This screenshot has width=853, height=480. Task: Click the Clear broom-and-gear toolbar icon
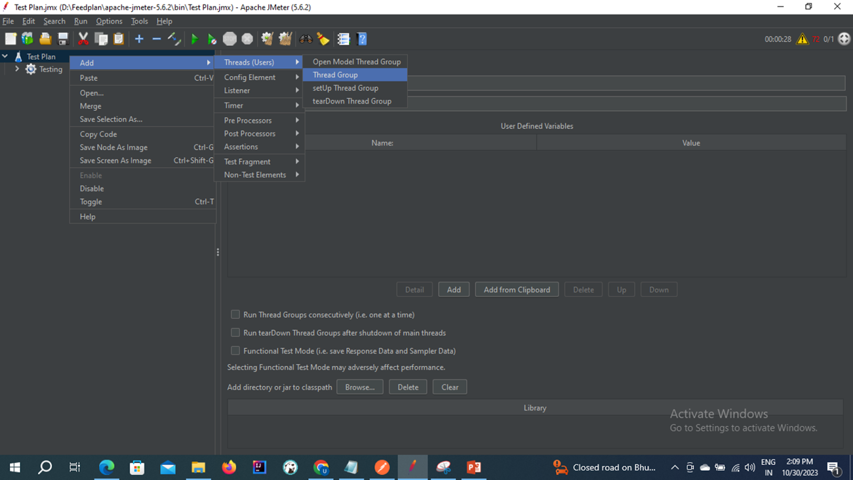click(x=268, y=39)
